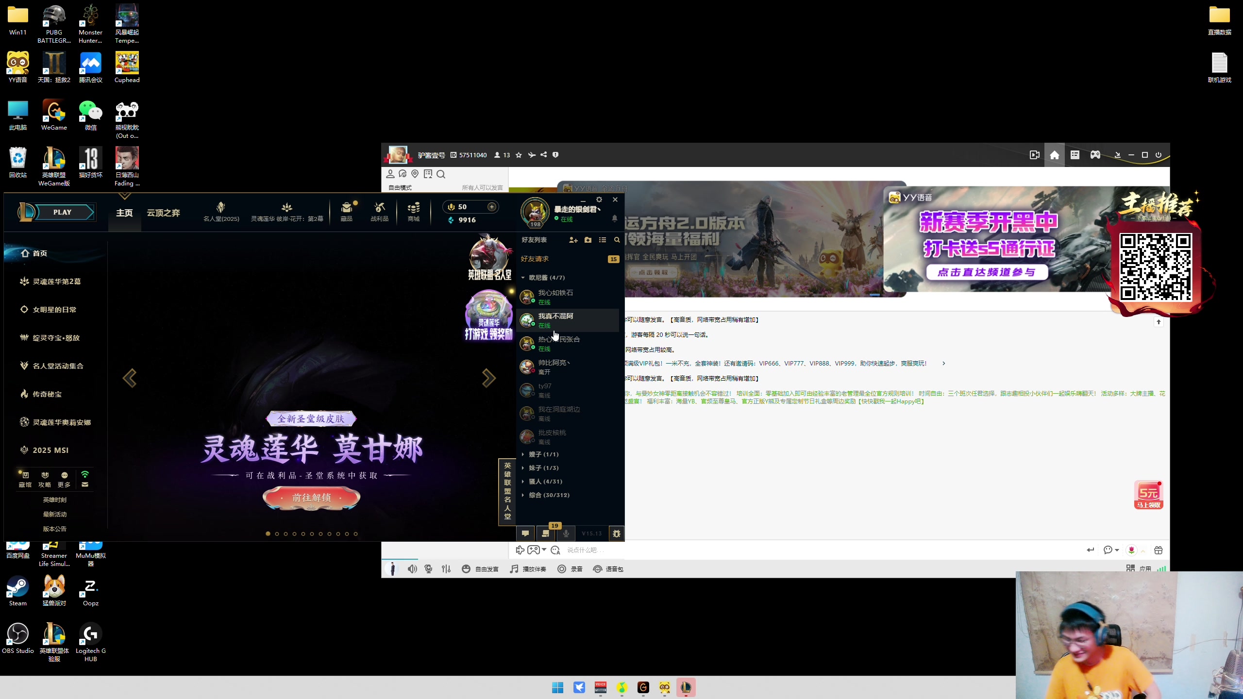Image resolution: width=1243 pixels, height=699 pixels.
Task: Switch to the 主页 tab in League client
Action: point(124,213)
